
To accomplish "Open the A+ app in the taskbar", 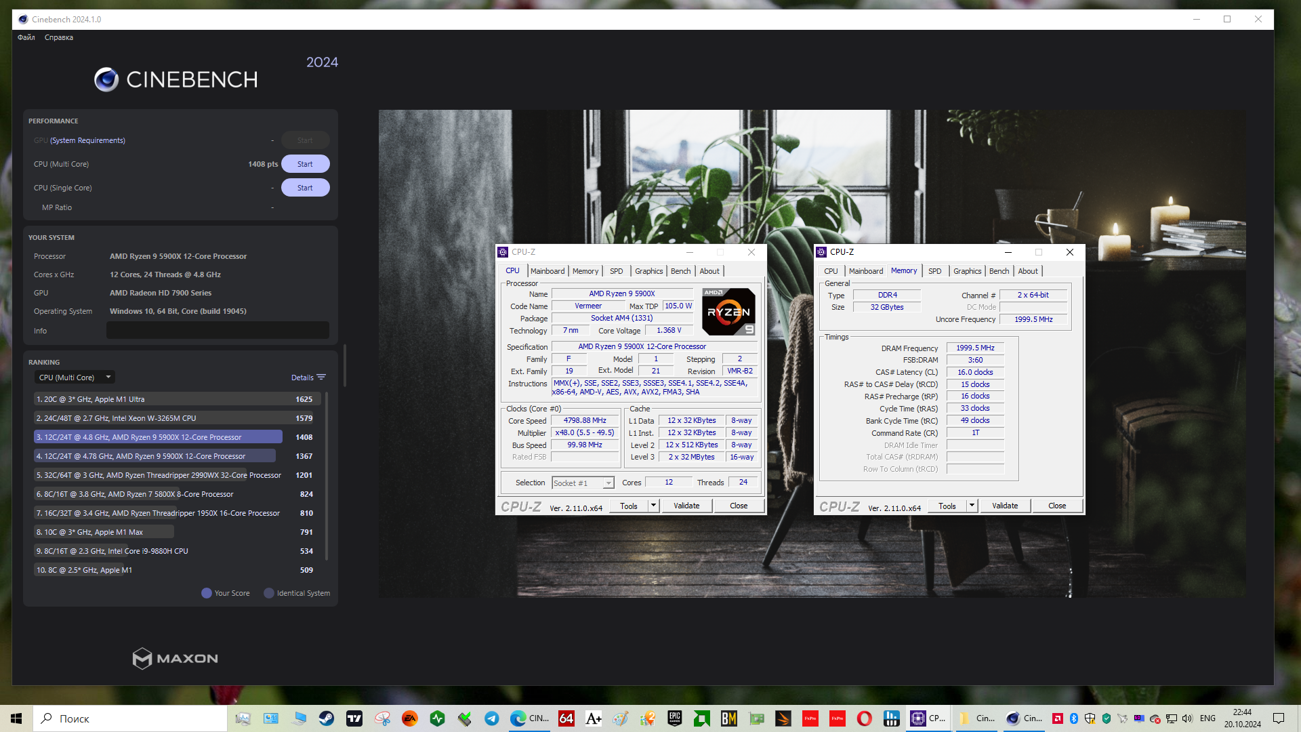I will click(x=594, y=718).
